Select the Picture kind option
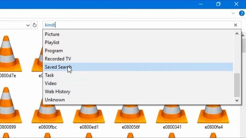 pos(138,34)
